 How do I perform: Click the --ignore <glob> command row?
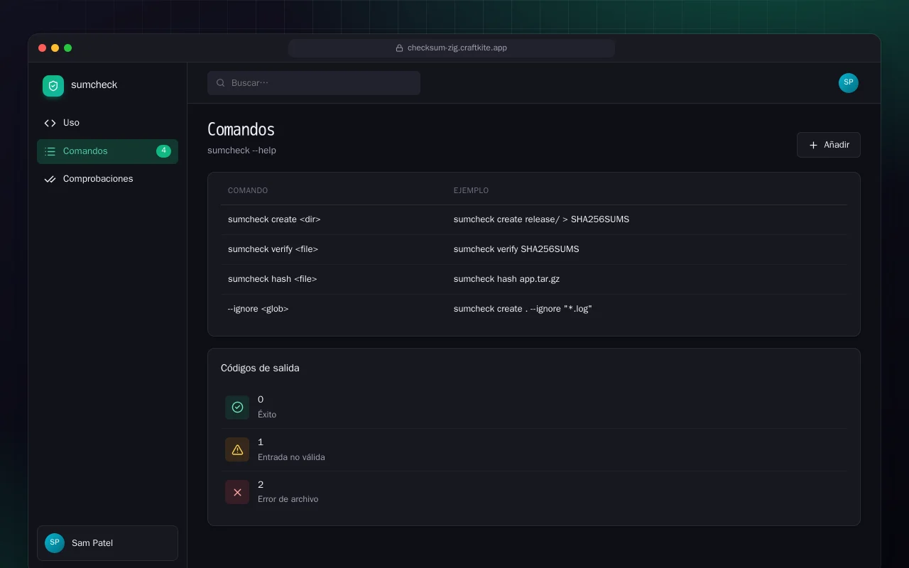(534, 309)
